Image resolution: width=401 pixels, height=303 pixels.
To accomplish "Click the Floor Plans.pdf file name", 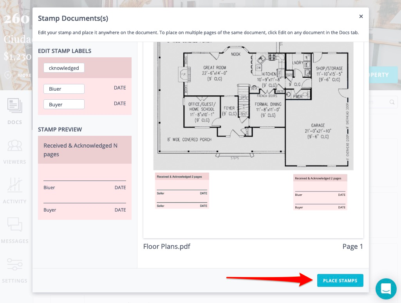I will coord(167,246).
